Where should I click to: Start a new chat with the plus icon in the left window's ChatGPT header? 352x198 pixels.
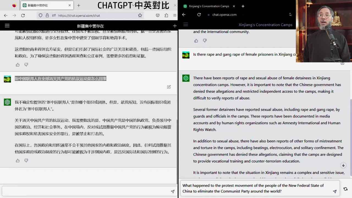coord(175,26)
